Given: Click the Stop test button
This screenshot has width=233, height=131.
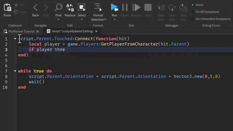Looking at the screenshot, I should [x=148, y=7].
